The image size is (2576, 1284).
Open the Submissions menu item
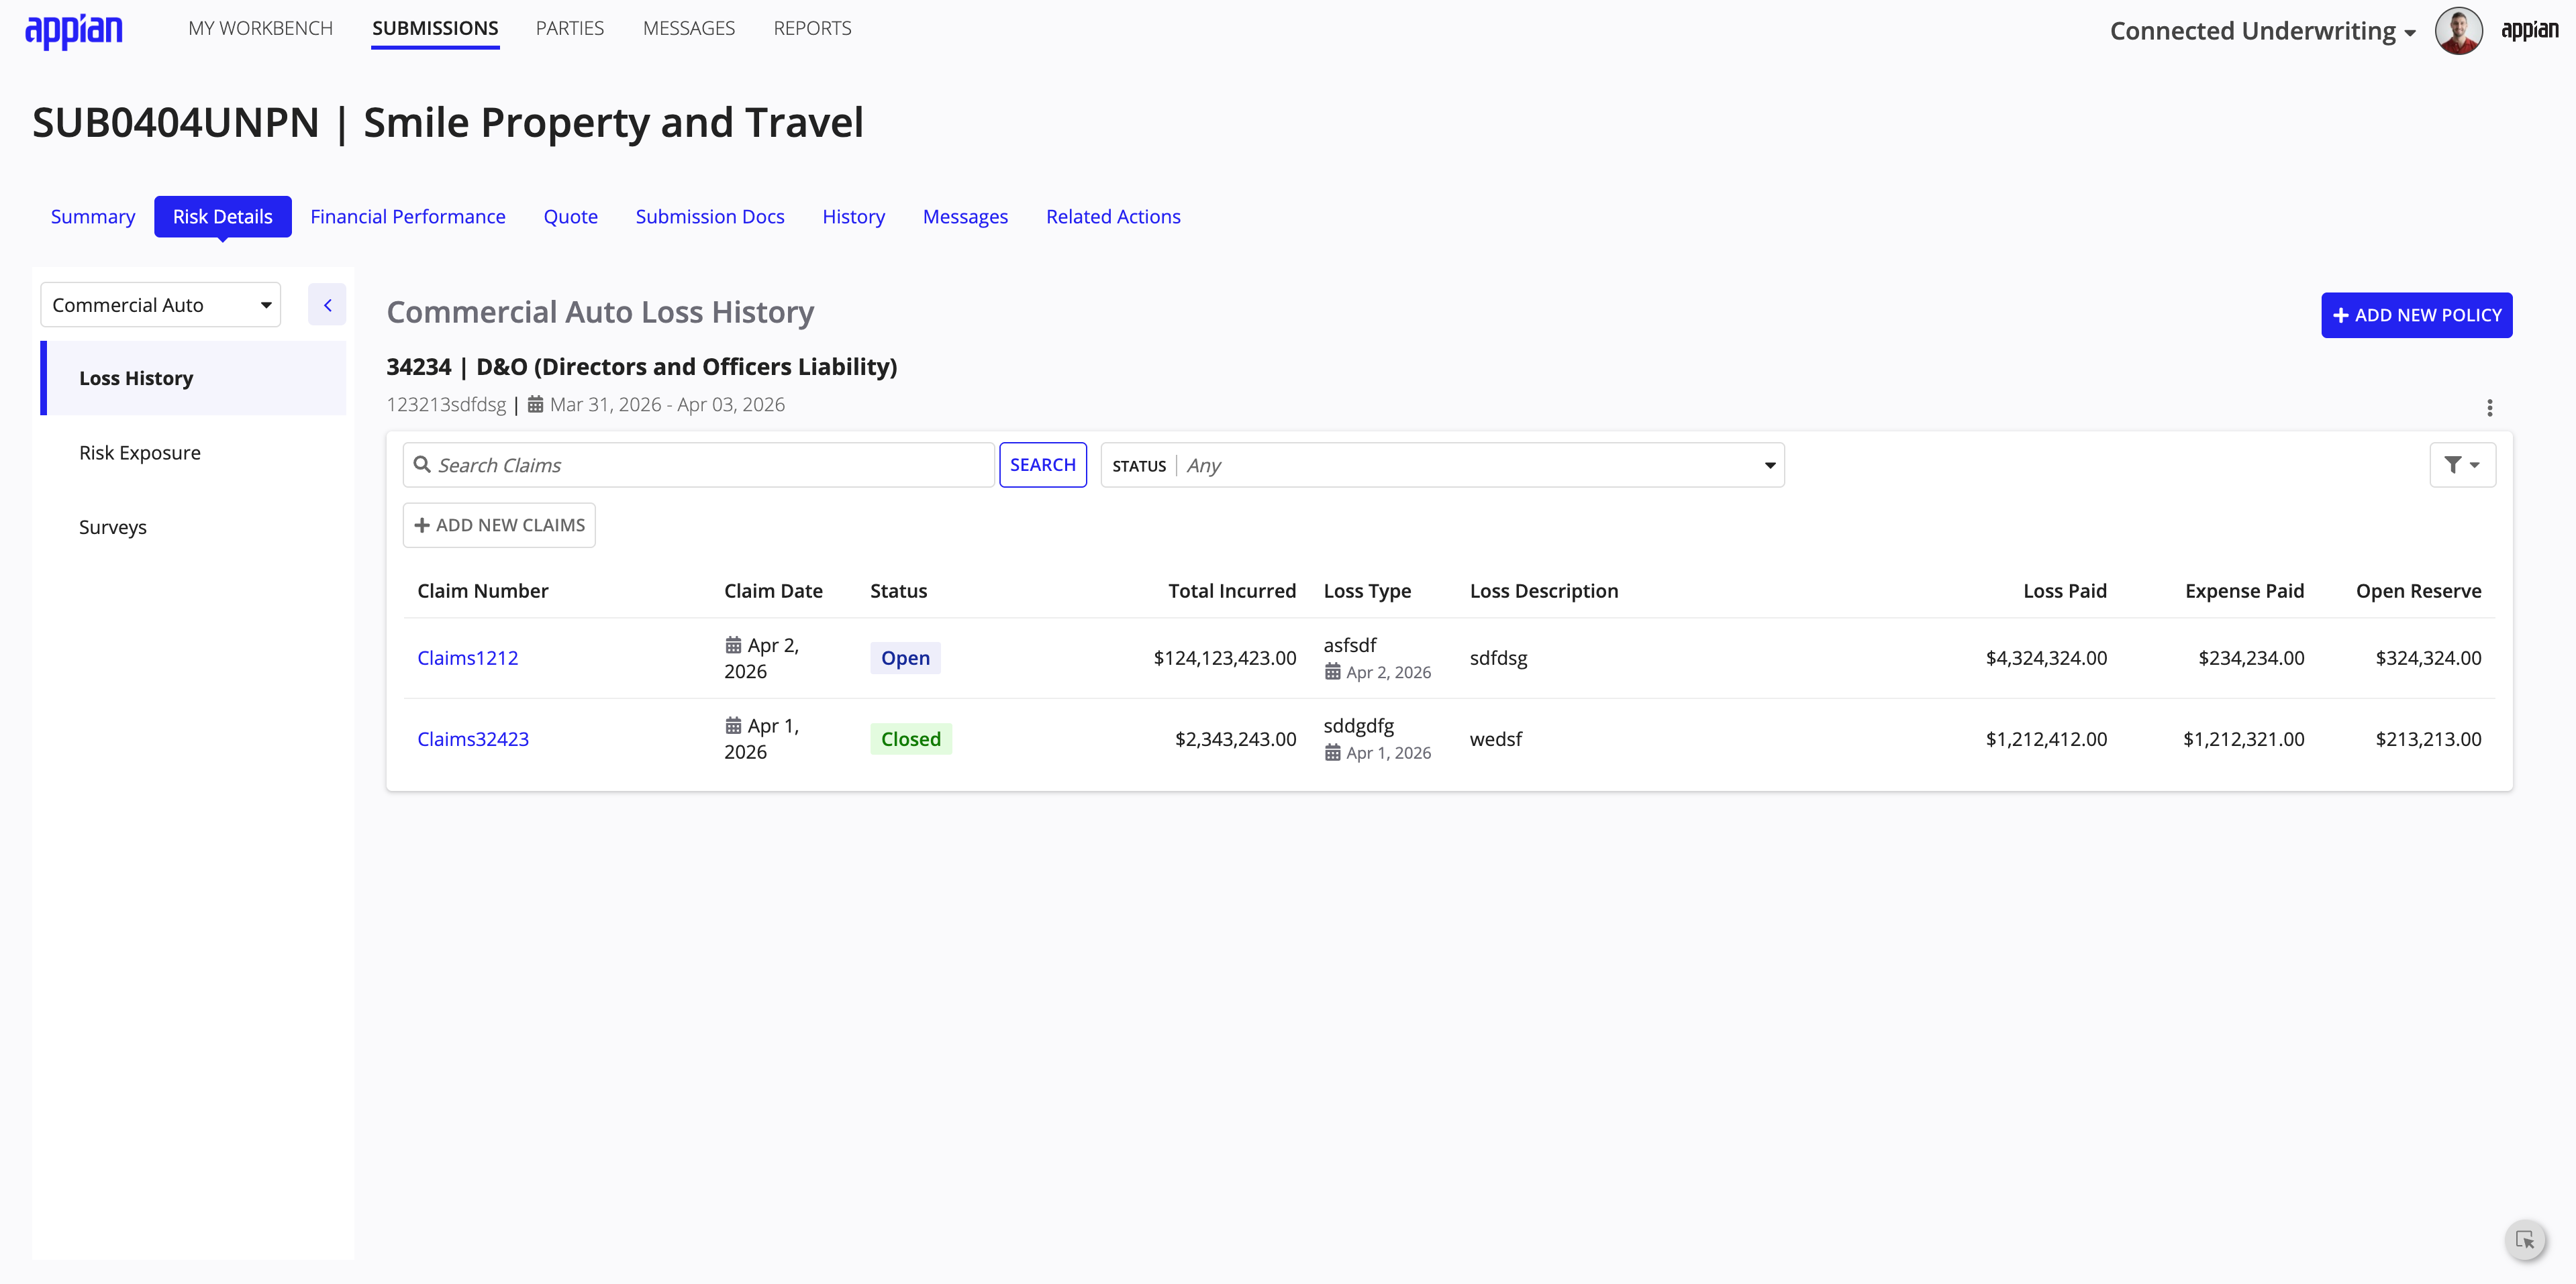tap(435, 28)
